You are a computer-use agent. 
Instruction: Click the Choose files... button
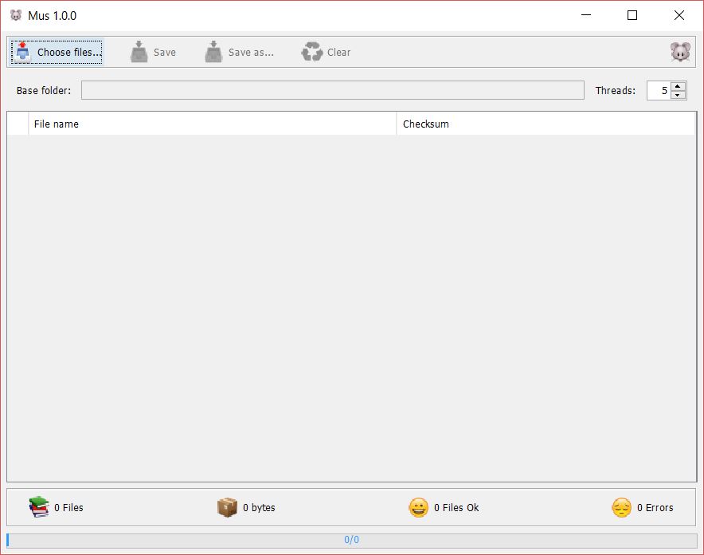tap(57, 52)
